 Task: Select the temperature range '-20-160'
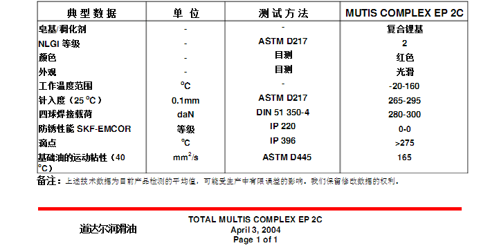point(404,86)
